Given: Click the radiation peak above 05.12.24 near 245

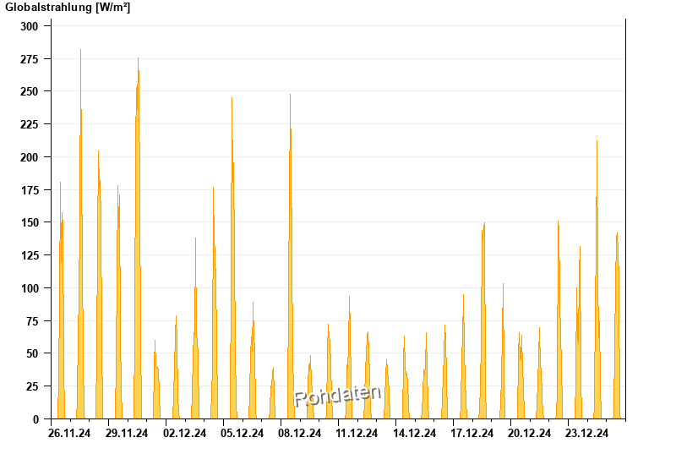Looking at the screenshot, I should tap(232, 258).
